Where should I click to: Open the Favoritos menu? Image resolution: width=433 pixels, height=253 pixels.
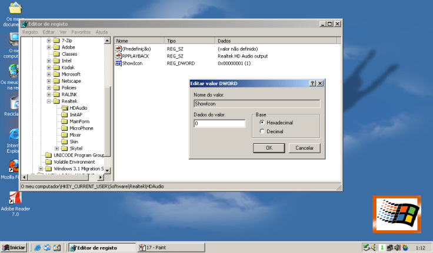81,32
